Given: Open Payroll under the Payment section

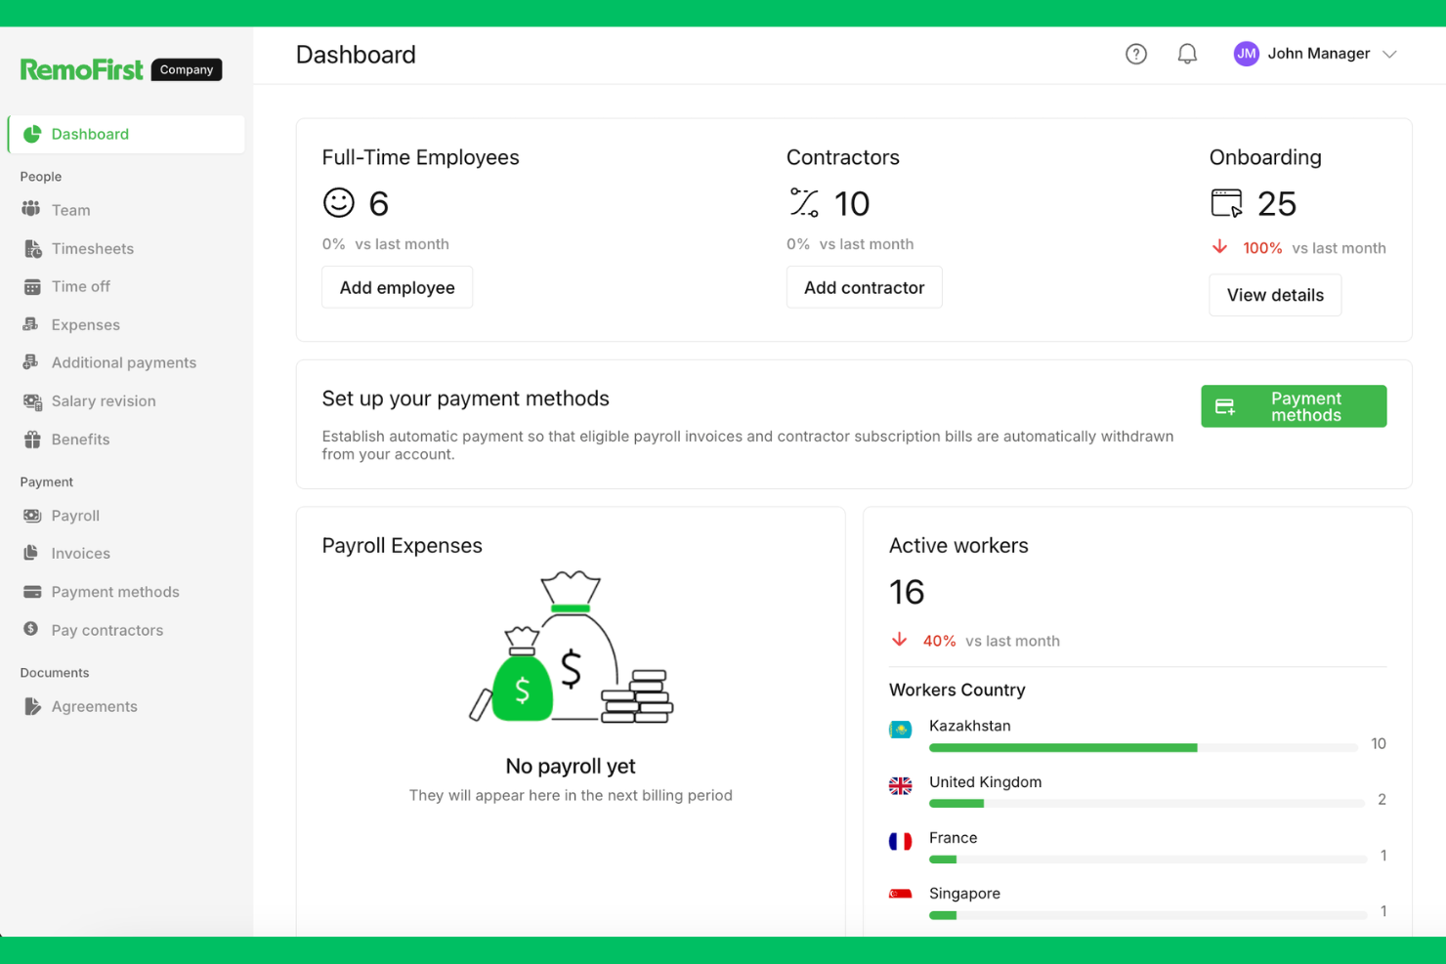Looking at the screenshot, I should click(75, 515).
